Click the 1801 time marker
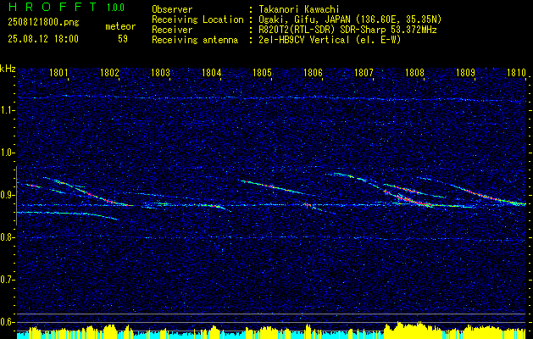This screenshot has width=533, height=339. [x=58, y=72]
